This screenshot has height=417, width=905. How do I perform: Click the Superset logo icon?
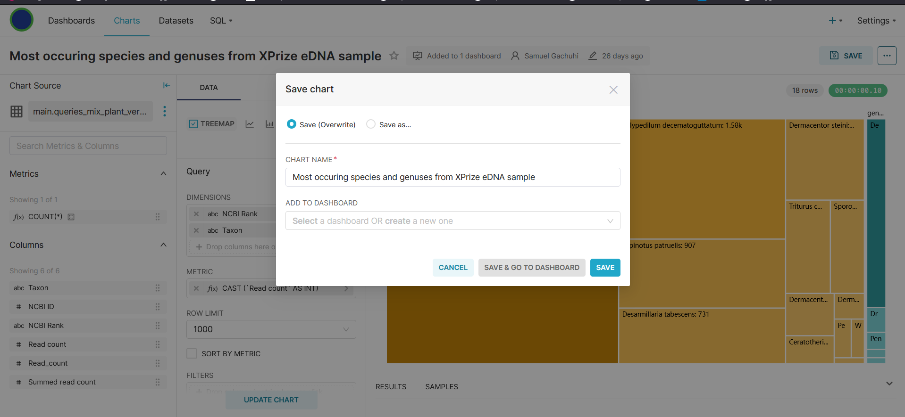click(x=22, y=20)
